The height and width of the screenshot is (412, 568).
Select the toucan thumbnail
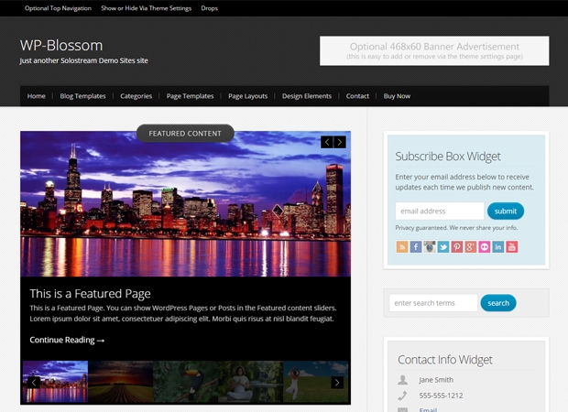[x=186, y=382]
